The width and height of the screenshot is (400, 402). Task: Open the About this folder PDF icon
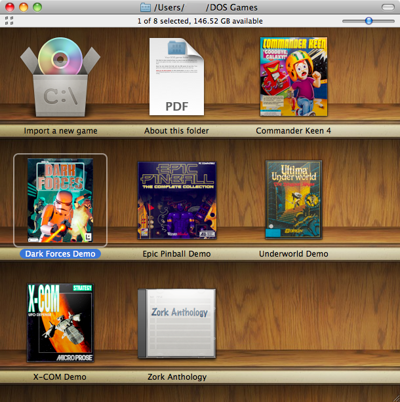tap(176, 77)
